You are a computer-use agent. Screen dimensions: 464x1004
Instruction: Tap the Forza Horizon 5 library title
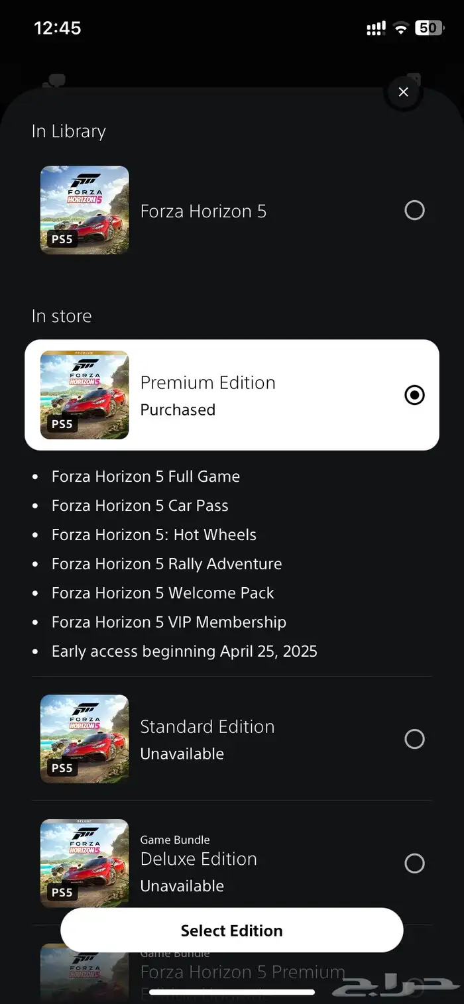point(203,211)
